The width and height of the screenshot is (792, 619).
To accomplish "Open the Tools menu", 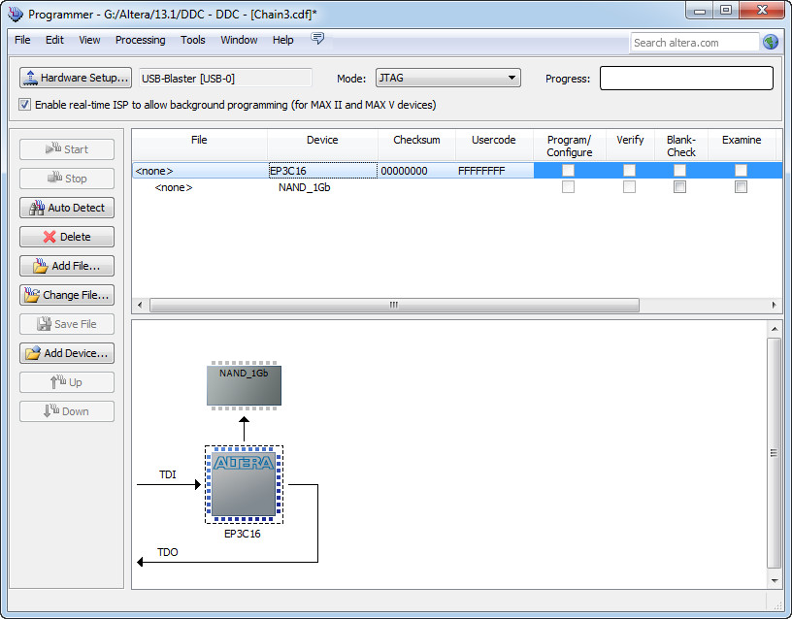I will [x=193, y=40].
